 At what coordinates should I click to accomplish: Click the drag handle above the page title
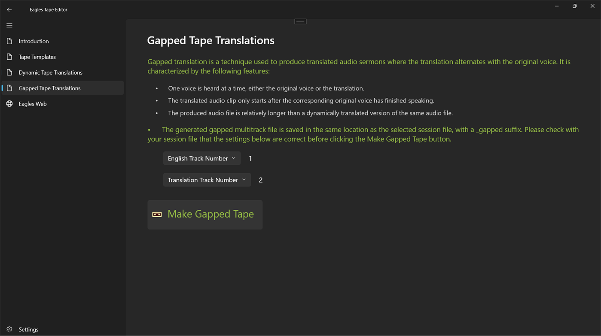[x=300, y=21]
